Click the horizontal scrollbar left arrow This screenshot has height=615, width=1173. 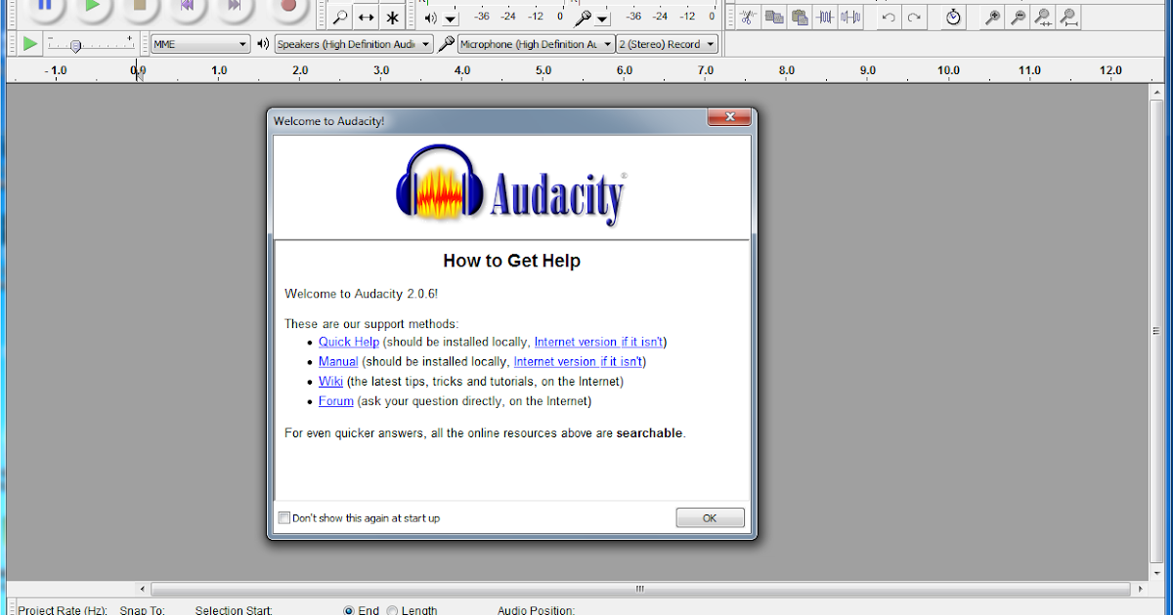tap(144, 589)
